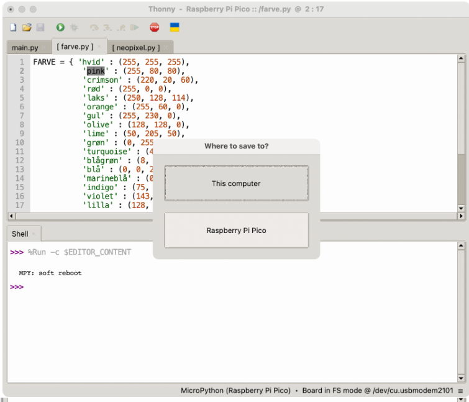The height and width of the screenshot is (402, 469).
Task: Choose This computer as save location
Action: 236,183
